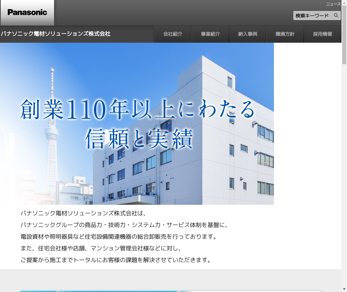The height and width of the screenshot is (292, 347).
Task: Click the intro line starting with 電設資材や照明器具
Action: (x=119, y=237)
